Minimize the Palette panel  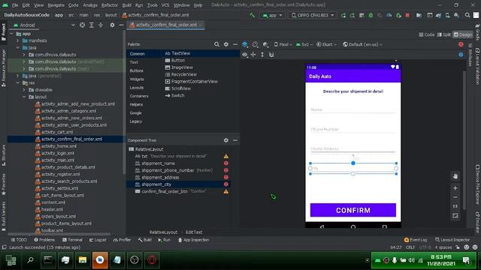(235, 44)
